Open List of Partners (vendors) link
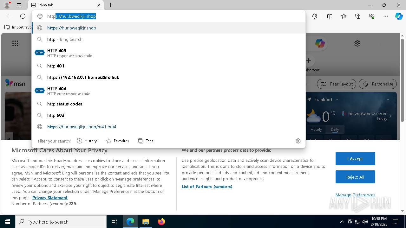The image size is (406, 228). pyautogui.click(x=207, y=187)
